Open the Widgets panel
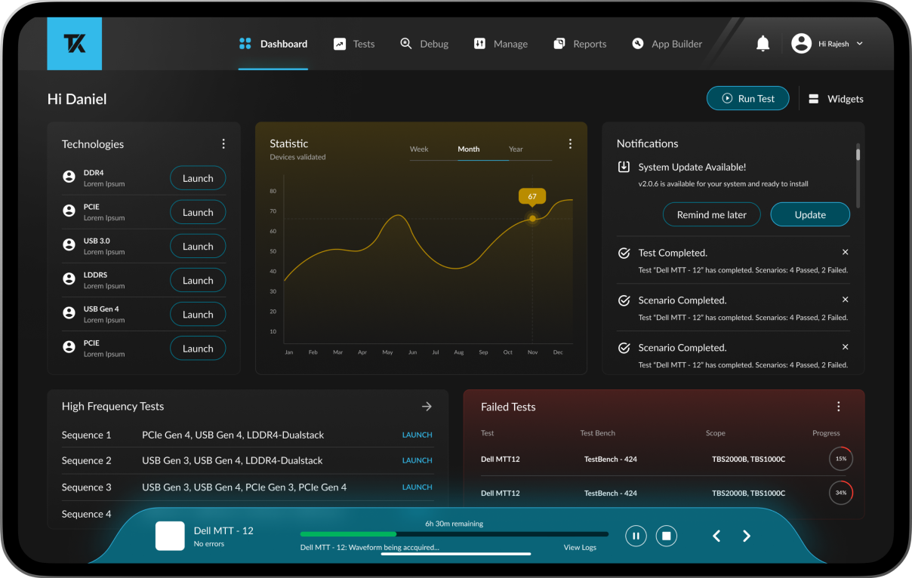Image resolution: width=912 pixels, height=578 pixels. (836, 98)
